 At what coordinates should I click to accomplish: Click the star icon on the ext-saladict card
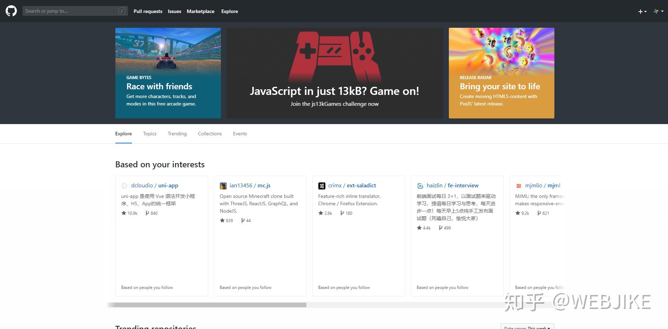coord(321,213)
